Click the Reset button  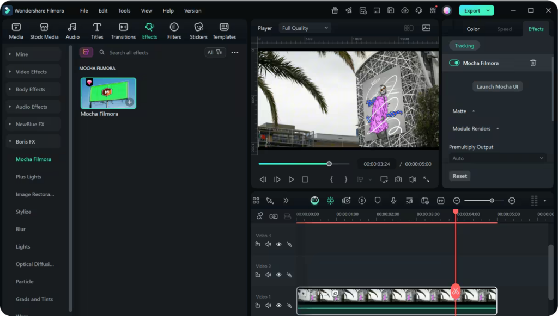pyautogui.click(x=459, y=176)
